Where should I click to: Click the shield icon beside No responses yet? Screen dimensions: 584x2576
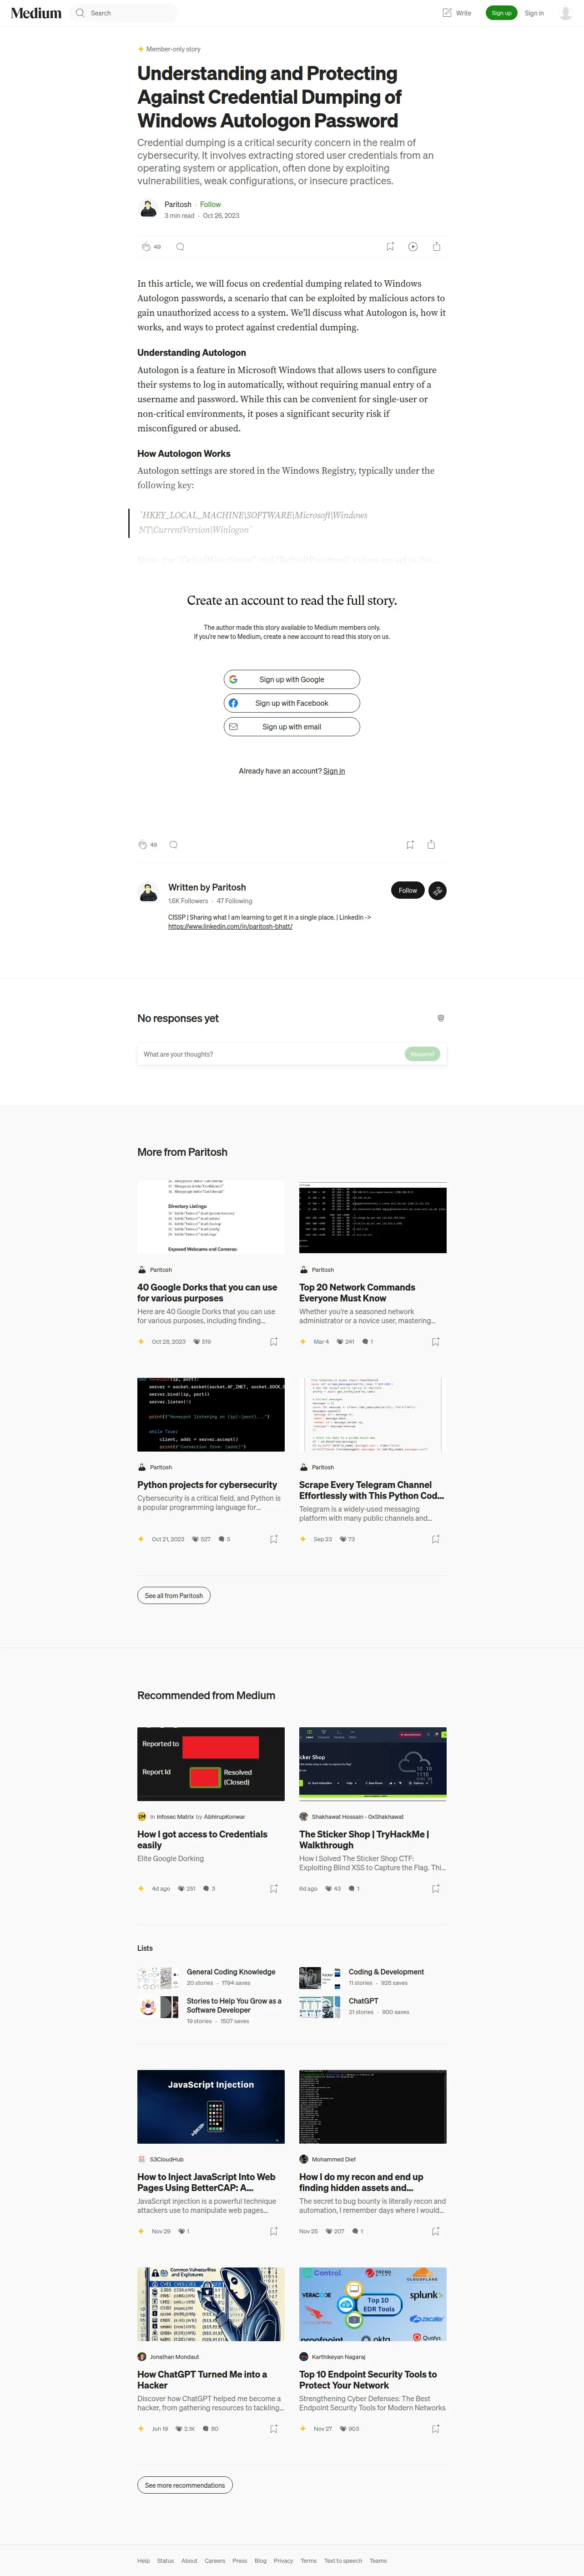pos(441,1018)
